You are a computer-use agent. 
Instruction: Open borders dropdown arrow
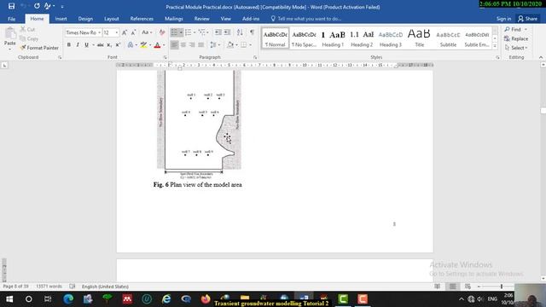point(250,44)
